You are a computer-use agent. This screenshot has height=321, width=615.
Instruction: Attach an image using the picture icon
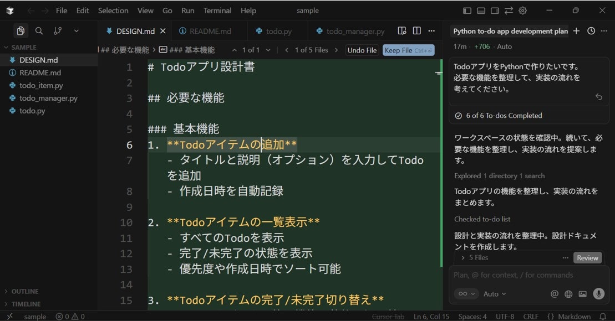(x=582, y=294)
